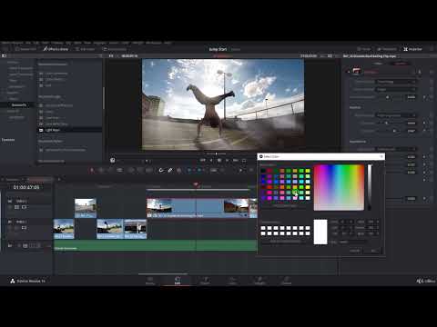Select the OpenFX category in Effects Library
The width and height of the screenshot is (437, 327).
19,104
